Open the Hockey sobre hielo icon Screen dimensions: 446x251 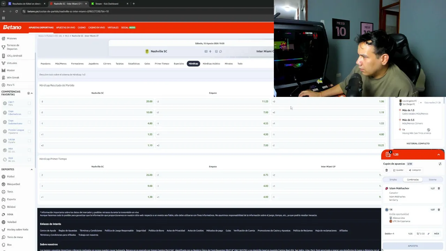[3, 230]
